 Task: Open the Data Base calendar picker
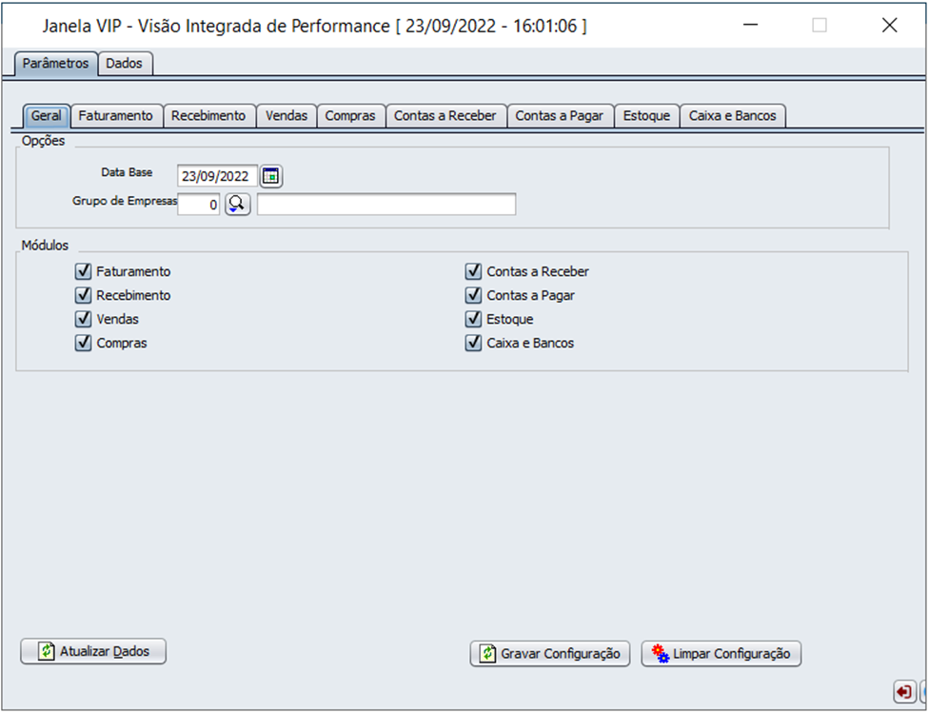click(x=272, y=176)
